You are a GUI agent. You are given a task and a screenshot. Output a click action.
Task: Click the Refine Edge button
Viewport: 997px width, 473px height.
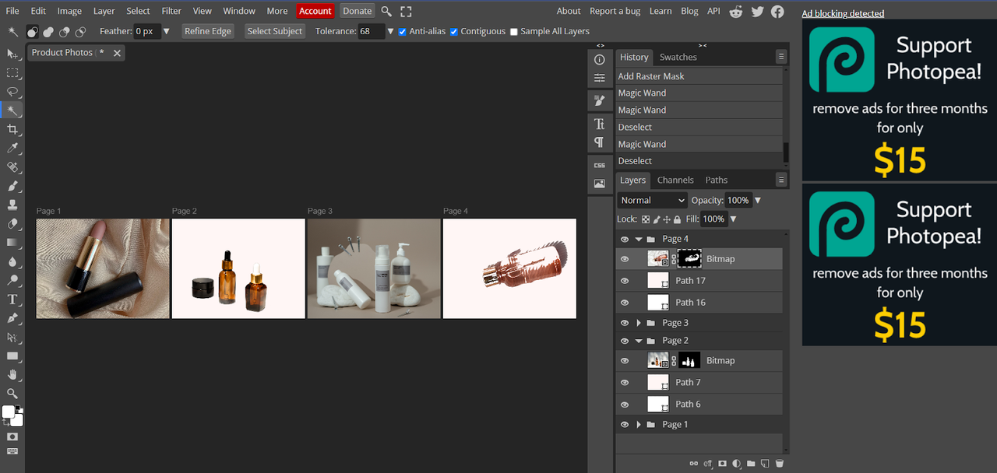(x=208, y=31)
